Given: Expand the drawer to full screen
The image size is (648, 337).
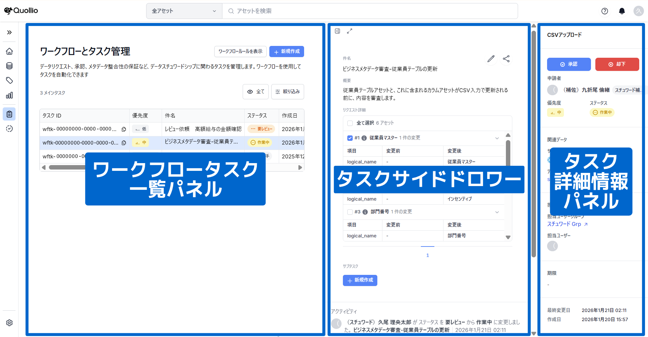Looking at the screenshot, I should tap(350, 31).
